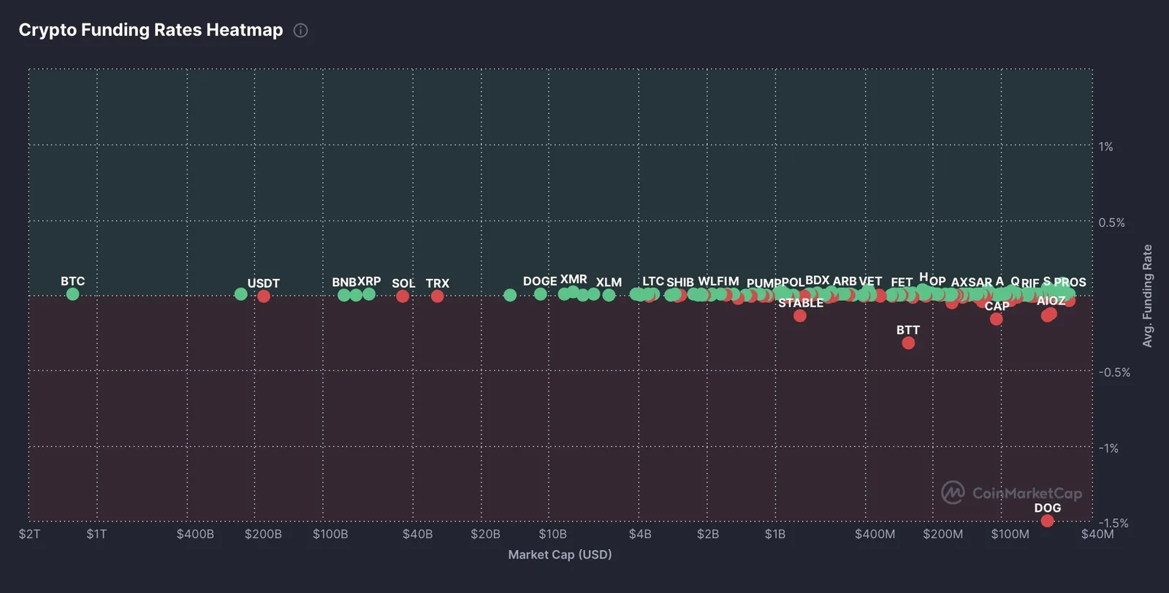The width and height of the screenshot is (1169, 593).
Task: Select the red CAP data point
Action: [x=996, y=319]
